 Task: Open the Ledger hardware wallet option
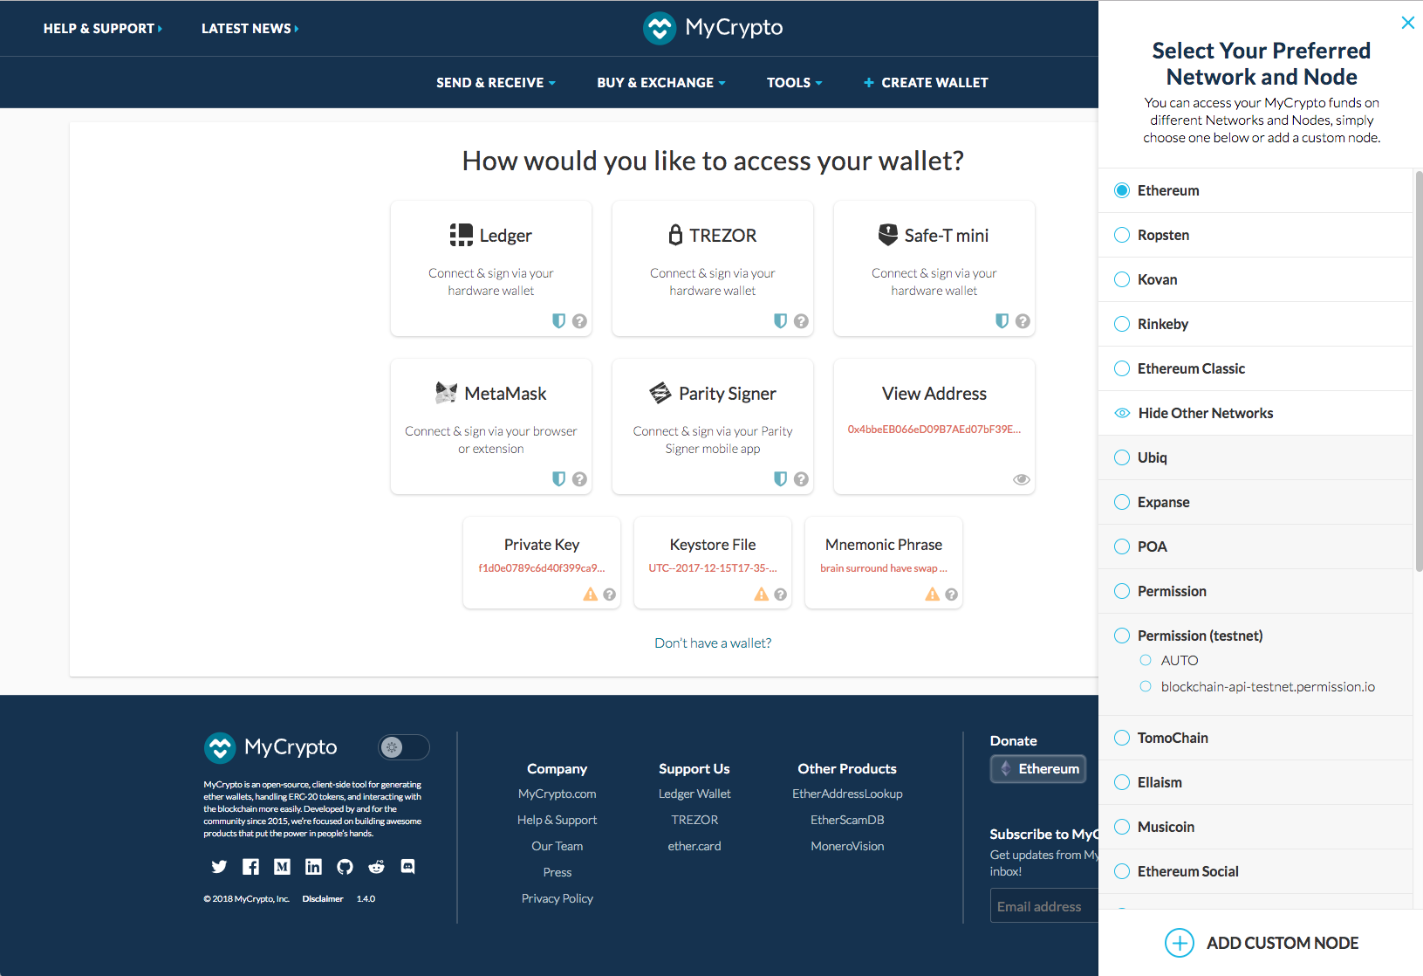491,269
